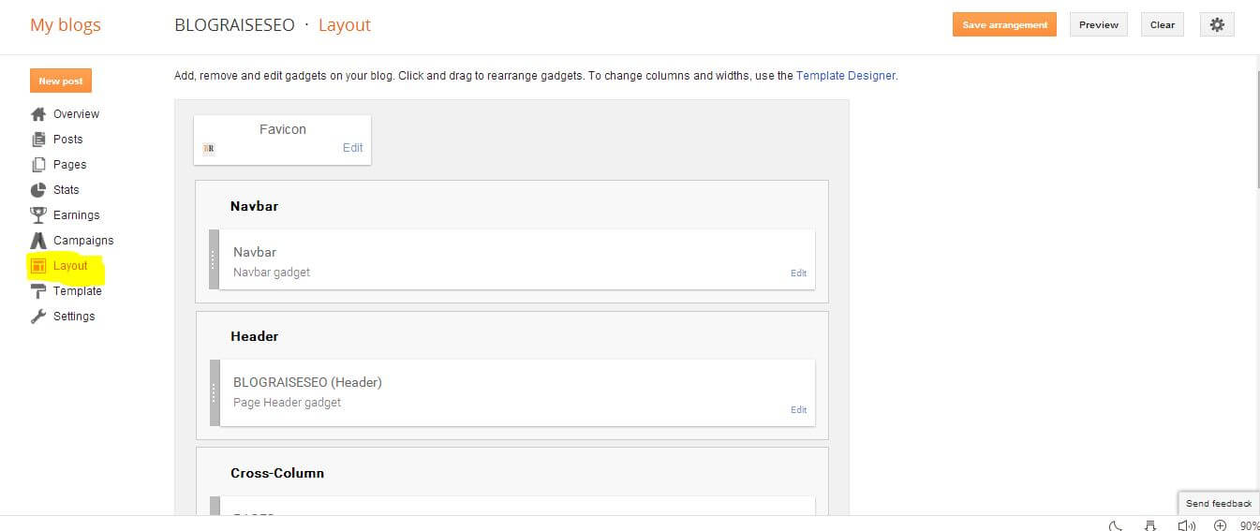This screenshot has height=531, width=1260.
Task: Click Send feedback button
Action: (x=1218, y=504)
